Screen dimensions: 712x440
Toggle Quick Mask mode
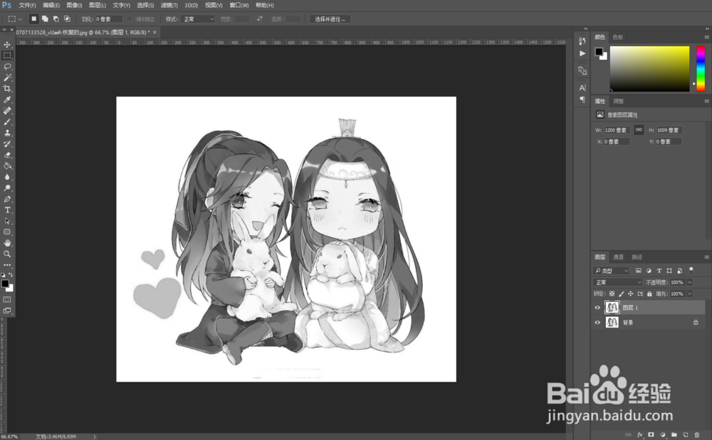pos(7,299)
